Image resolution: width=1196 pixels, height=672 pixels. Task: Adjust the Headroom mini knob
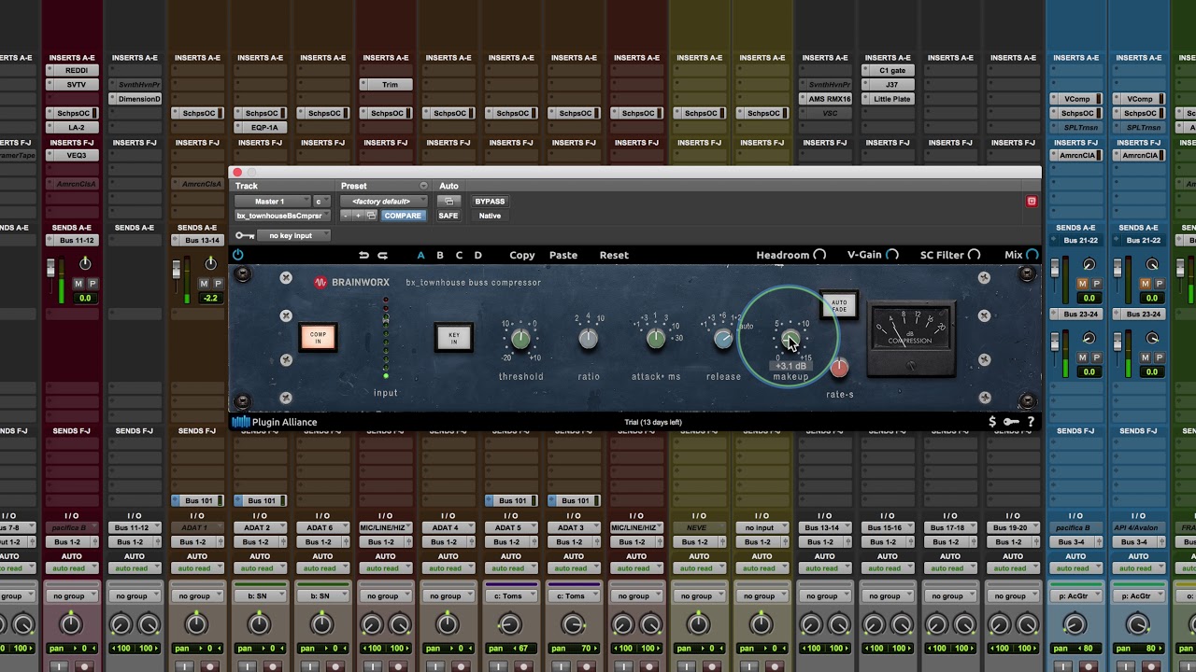pos(819,255)
